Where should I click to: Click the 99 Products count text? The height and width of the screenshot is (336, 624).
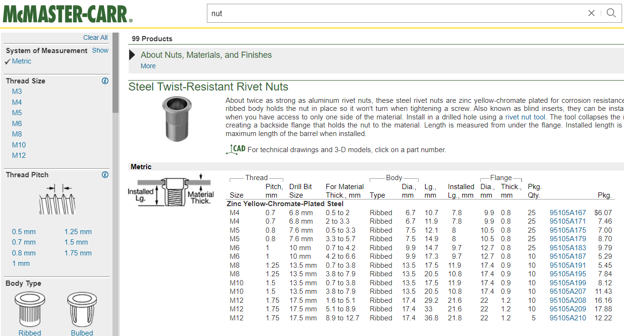[152, 39]
